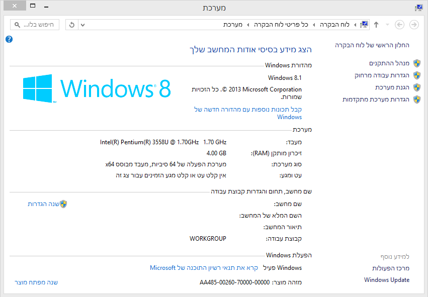
Task: Click the שם מחשב: label
Action: [x=288, y=204]
